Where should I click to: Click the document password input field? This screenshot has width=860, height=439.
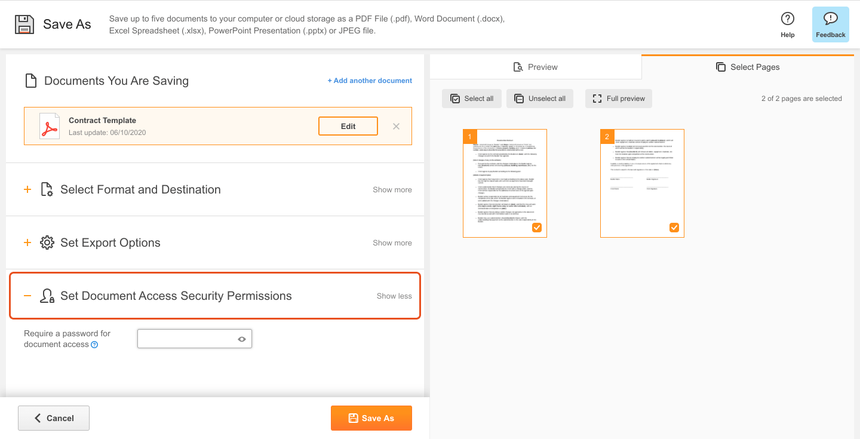[x=195, y=339]
